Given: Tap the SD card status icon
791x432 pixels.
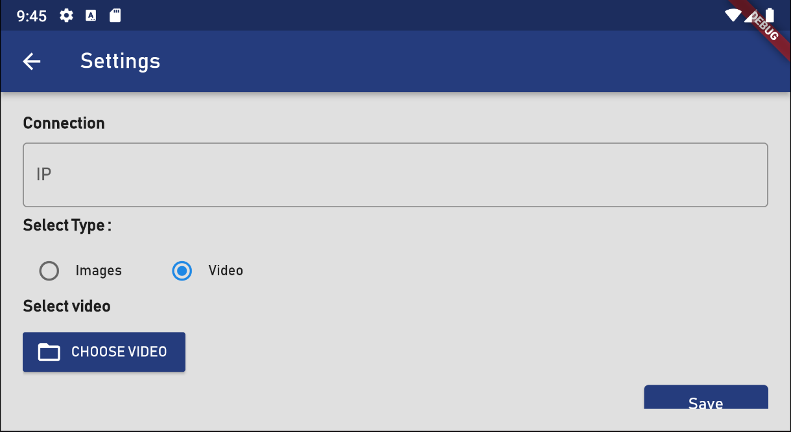Looking at the screenshot, I should point(115,16).
